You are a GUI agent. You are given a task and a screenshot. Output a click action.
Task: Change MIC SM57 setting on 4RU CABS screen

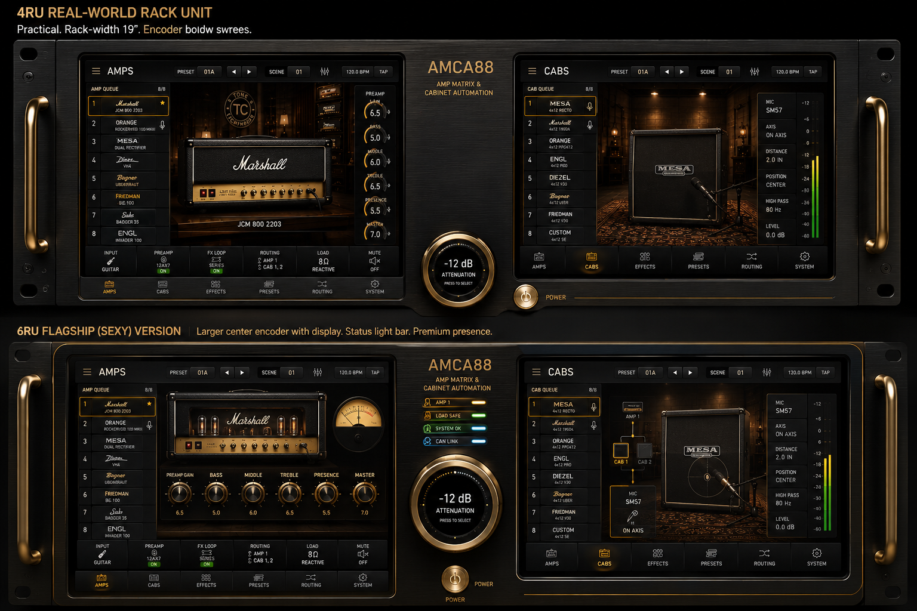(777, 106)
